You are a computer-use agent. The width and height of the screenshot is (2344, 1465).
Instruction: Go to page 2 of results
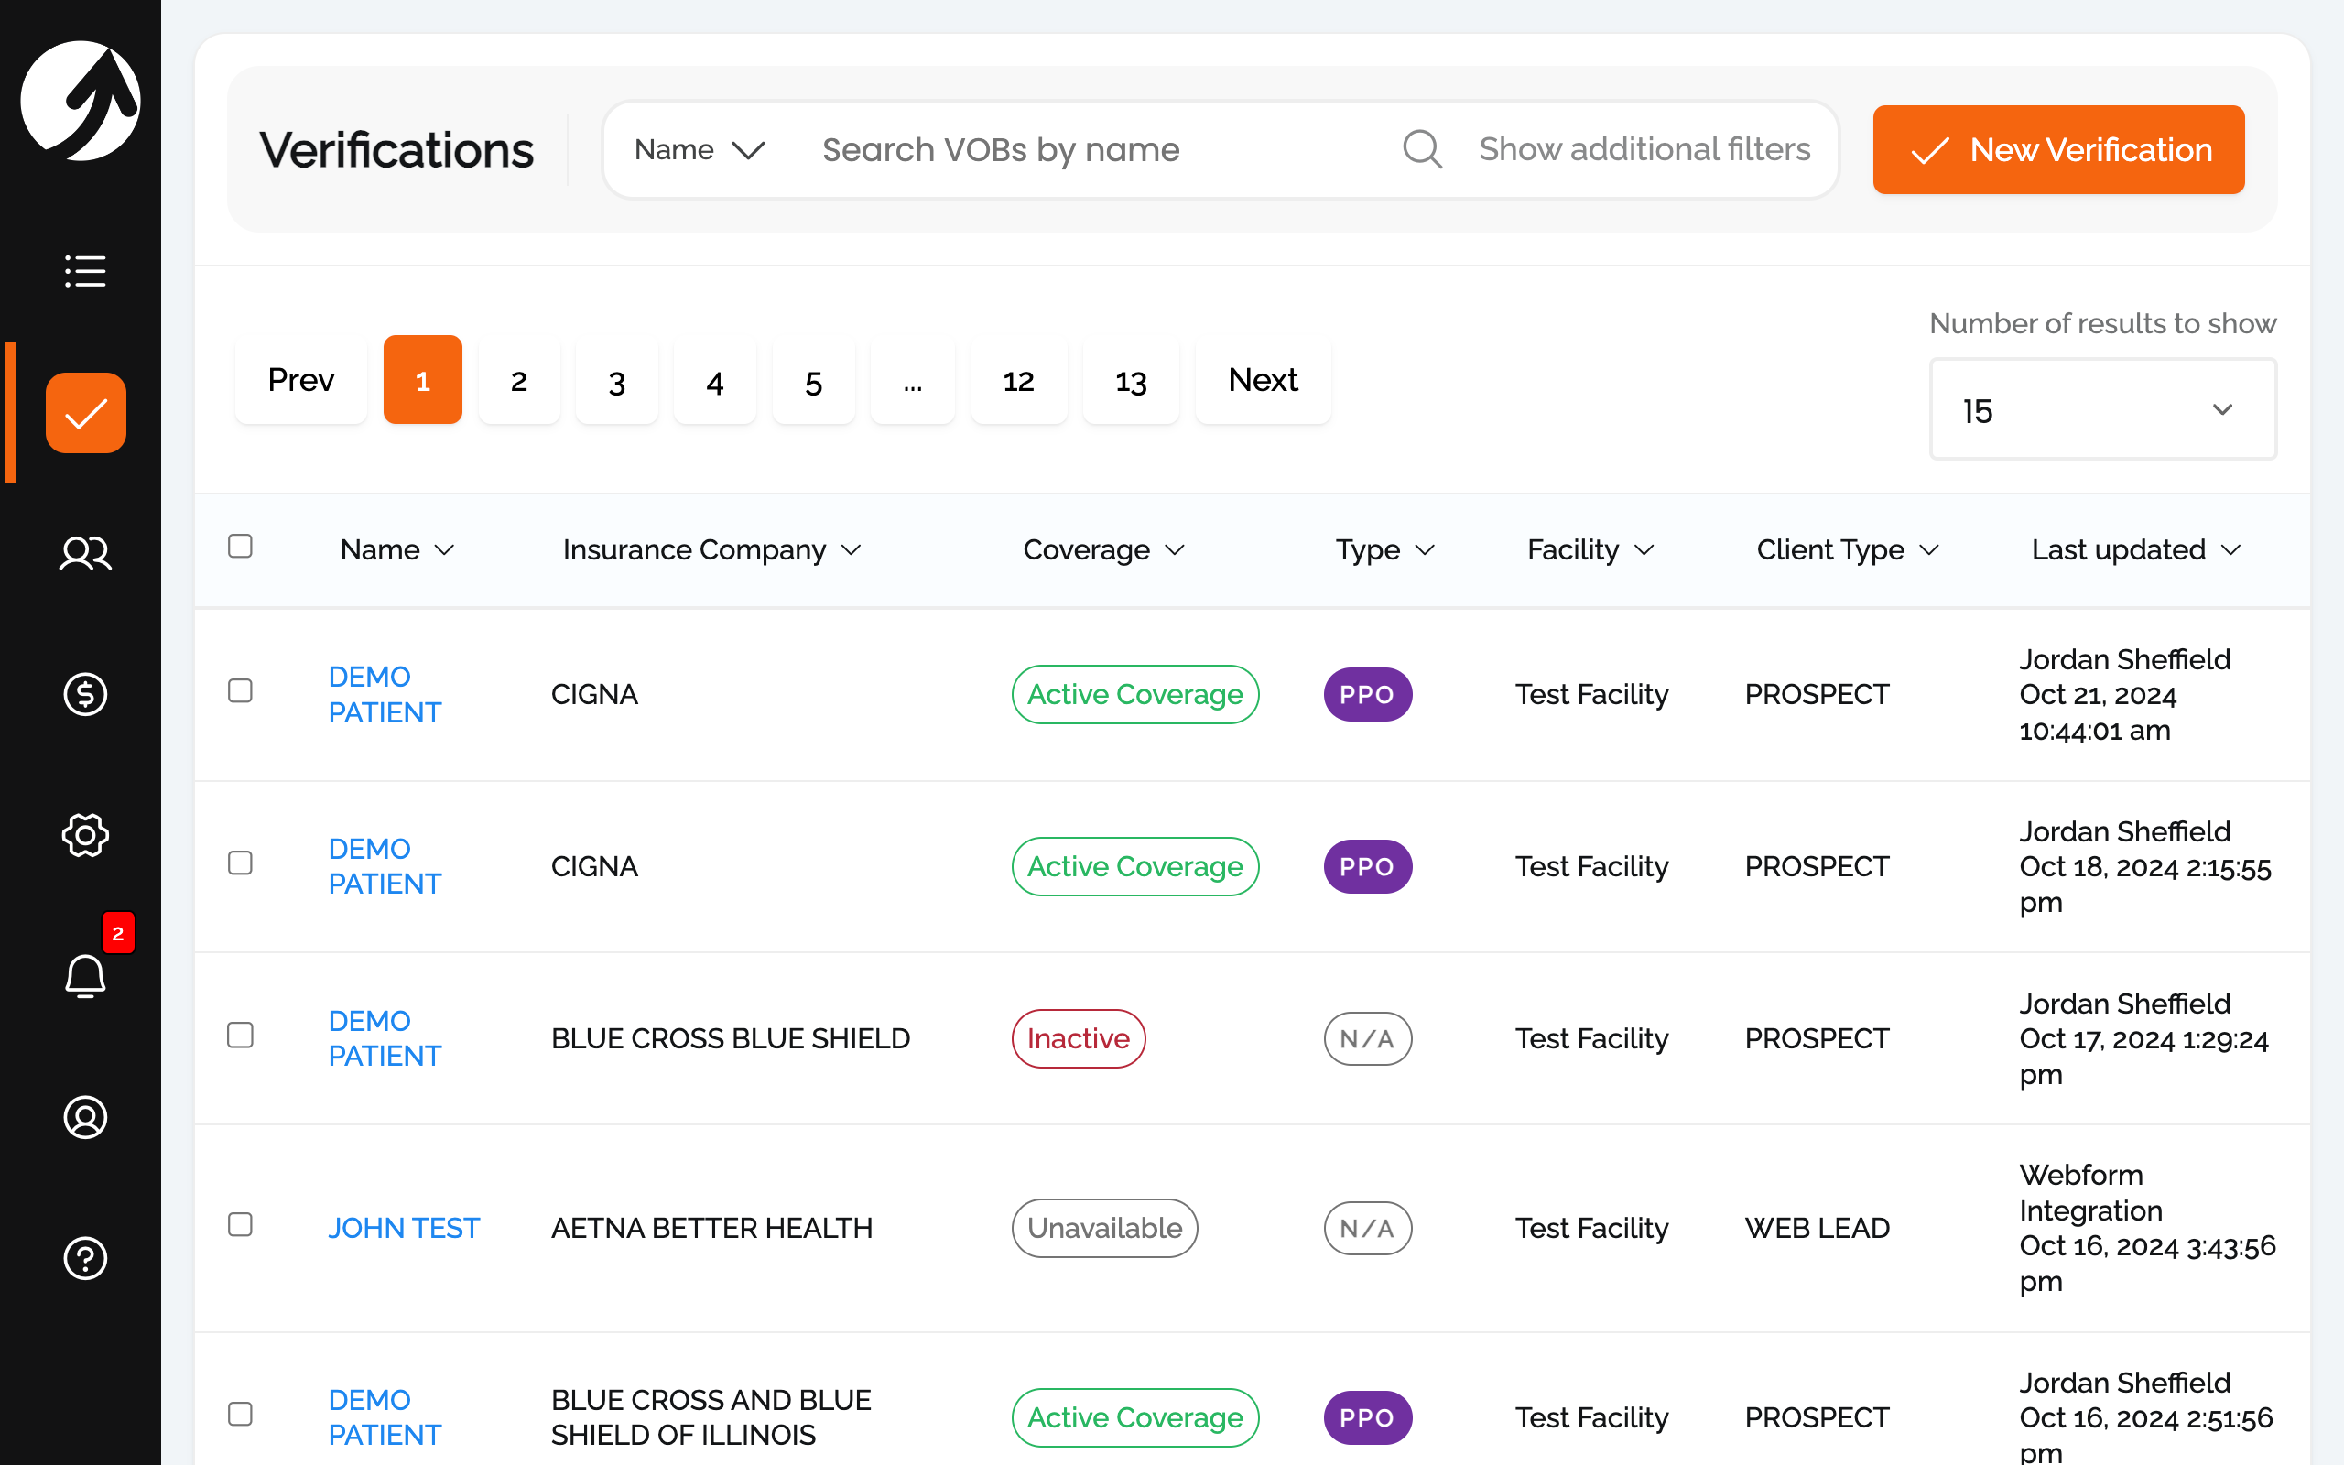point(519,380)
